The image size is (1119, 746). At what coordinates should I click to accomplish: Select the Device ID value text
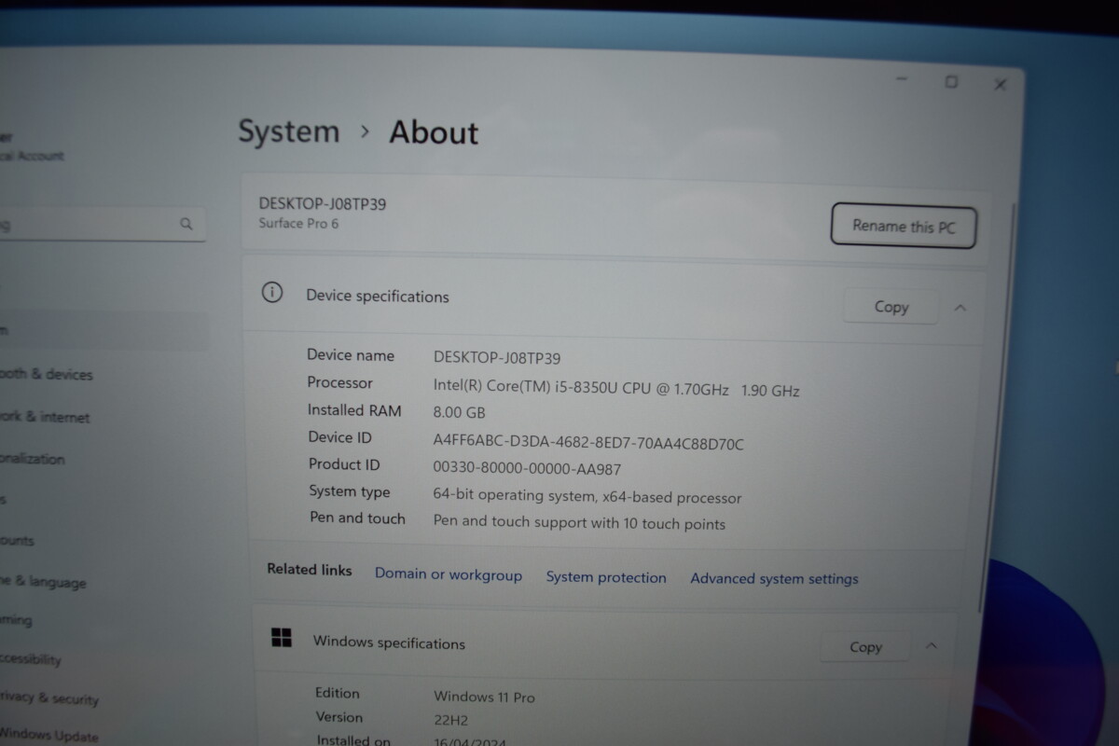pos(588,443)
